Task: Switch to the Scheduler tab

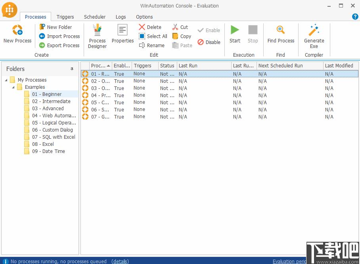Action: (95, 17)
